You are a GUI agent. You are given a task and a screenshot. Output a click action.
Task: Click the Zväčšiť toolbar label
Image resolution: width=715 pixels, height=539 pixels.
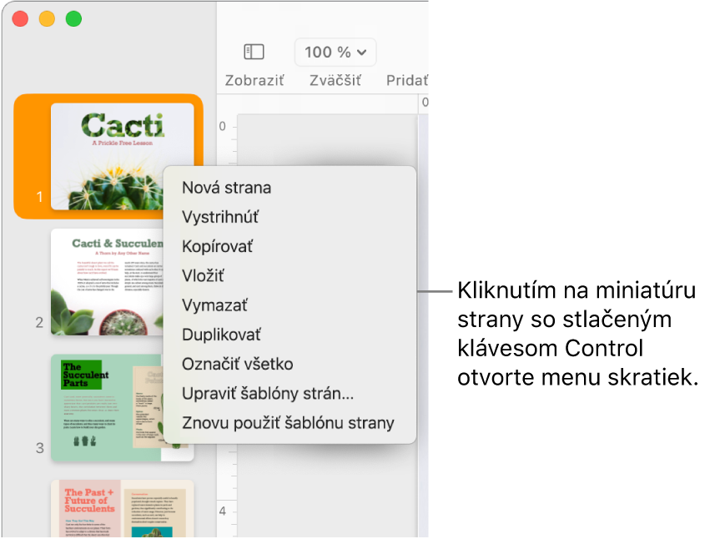tap(335, 80)
